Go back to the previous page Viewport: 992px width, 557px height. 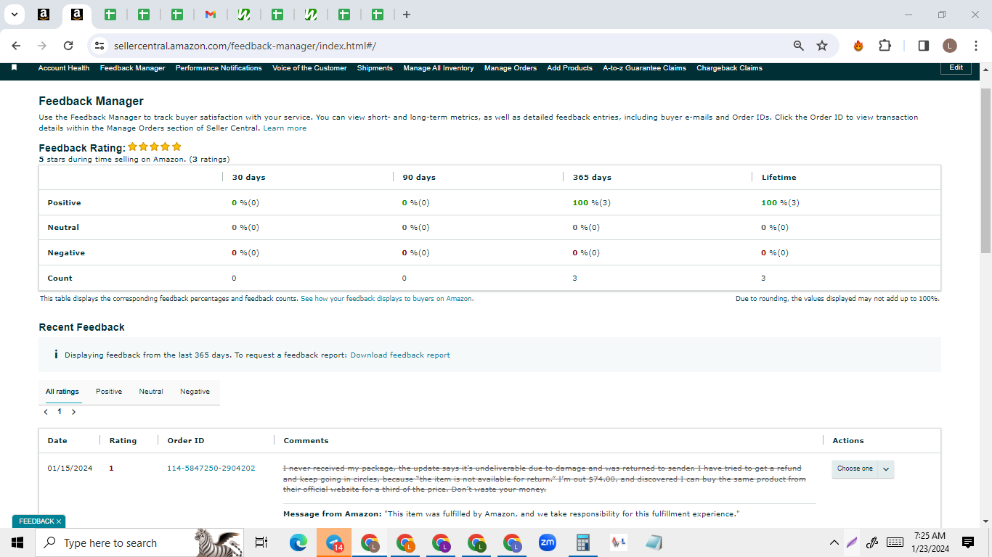[17, 46]
